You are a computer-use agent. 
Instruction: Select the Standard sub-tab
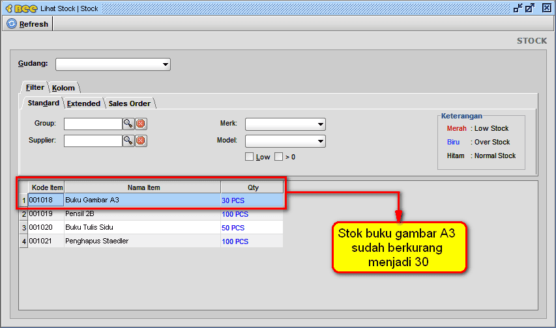tap(43, 103)
